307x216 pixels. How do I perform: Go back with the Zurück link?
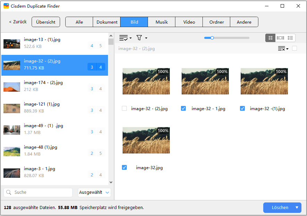(17, 22)
